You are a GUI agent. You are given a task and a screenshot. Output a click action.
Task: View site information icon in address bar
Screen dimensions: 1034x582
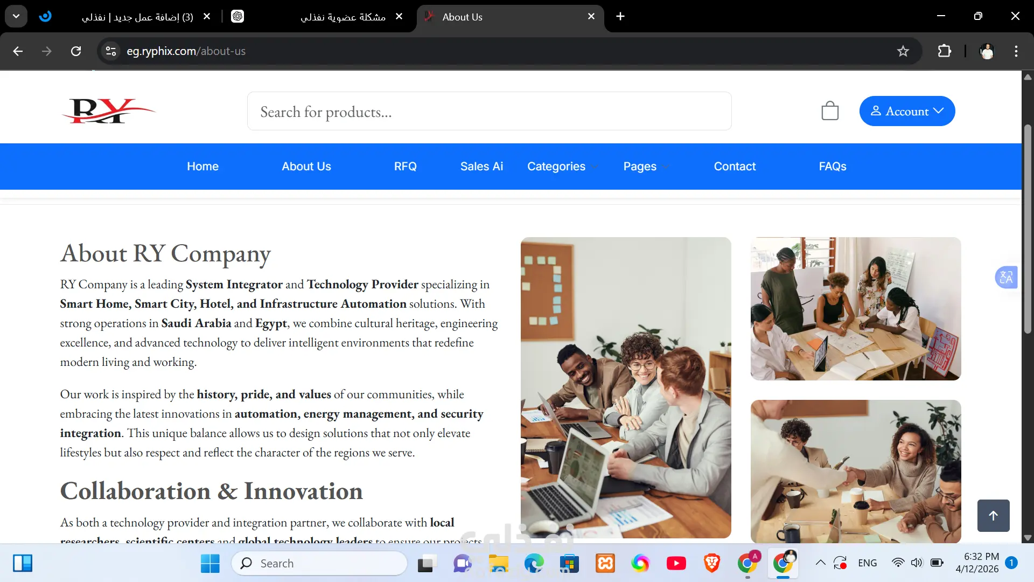111,51
